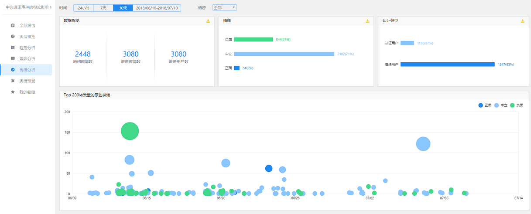The width and height of the screenshot is (531, 214).
Task: Toggle 正面 series in chart legend
Action: [x=485, y=105]
